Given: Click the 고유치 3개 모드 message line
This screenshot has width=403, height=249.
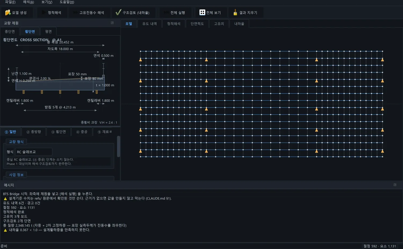Looking at the screenshot, I should pyautogui.click(x=15, y=216).
